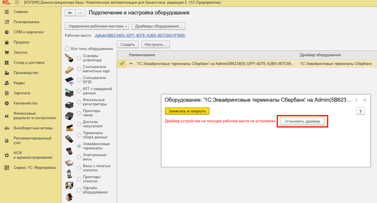Click the Записать и закрыть button
This screenshot has height=203, width=377.
coord(187,111)
